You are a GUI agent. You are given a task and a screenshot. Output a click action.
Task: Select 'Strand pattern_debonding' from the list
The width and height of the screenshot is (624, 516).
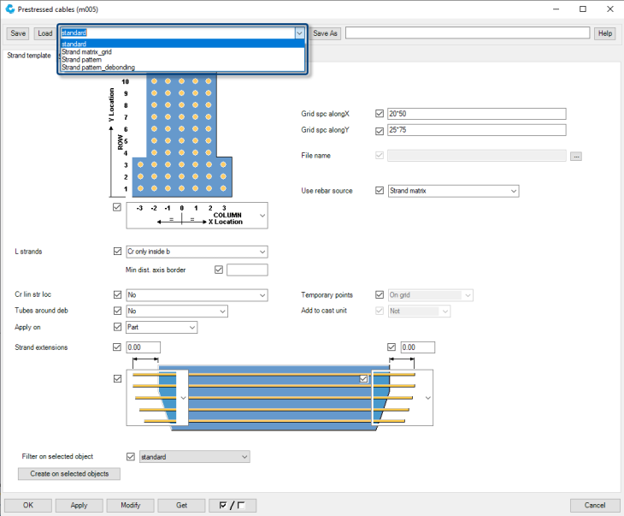point(98,68)
